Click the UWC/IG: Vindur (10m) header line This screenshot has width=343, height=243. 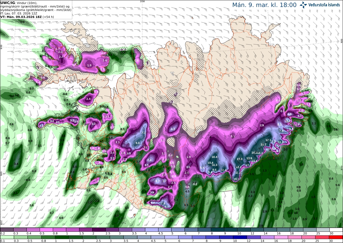pos(18,3)
